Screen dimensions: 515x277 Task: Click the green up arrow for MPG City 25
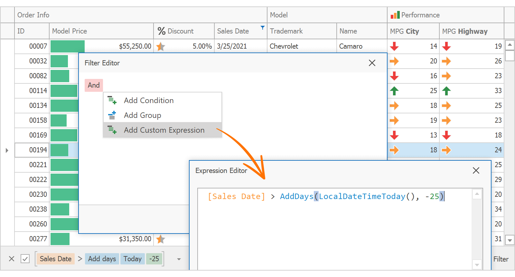point(394,91)
